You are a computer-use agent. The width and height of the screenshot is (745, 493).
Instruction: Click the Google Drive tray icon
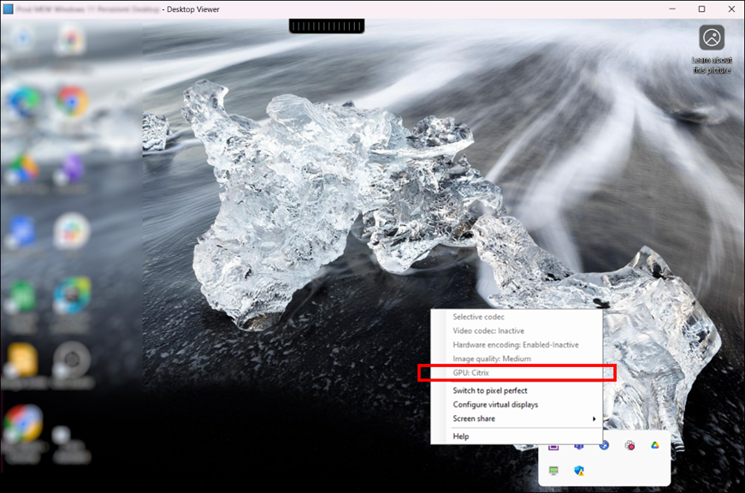(653, 445)
